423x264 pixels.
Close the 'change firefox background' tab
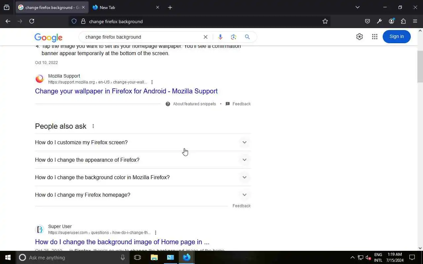click(x=83, y=7)
